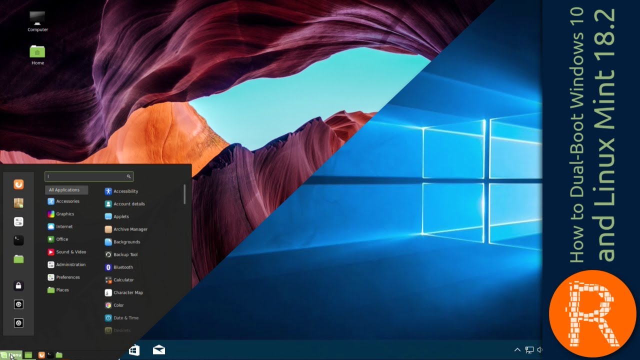Select All Applications category
Screen dimensions: 640x360
[x=66, y=190]
